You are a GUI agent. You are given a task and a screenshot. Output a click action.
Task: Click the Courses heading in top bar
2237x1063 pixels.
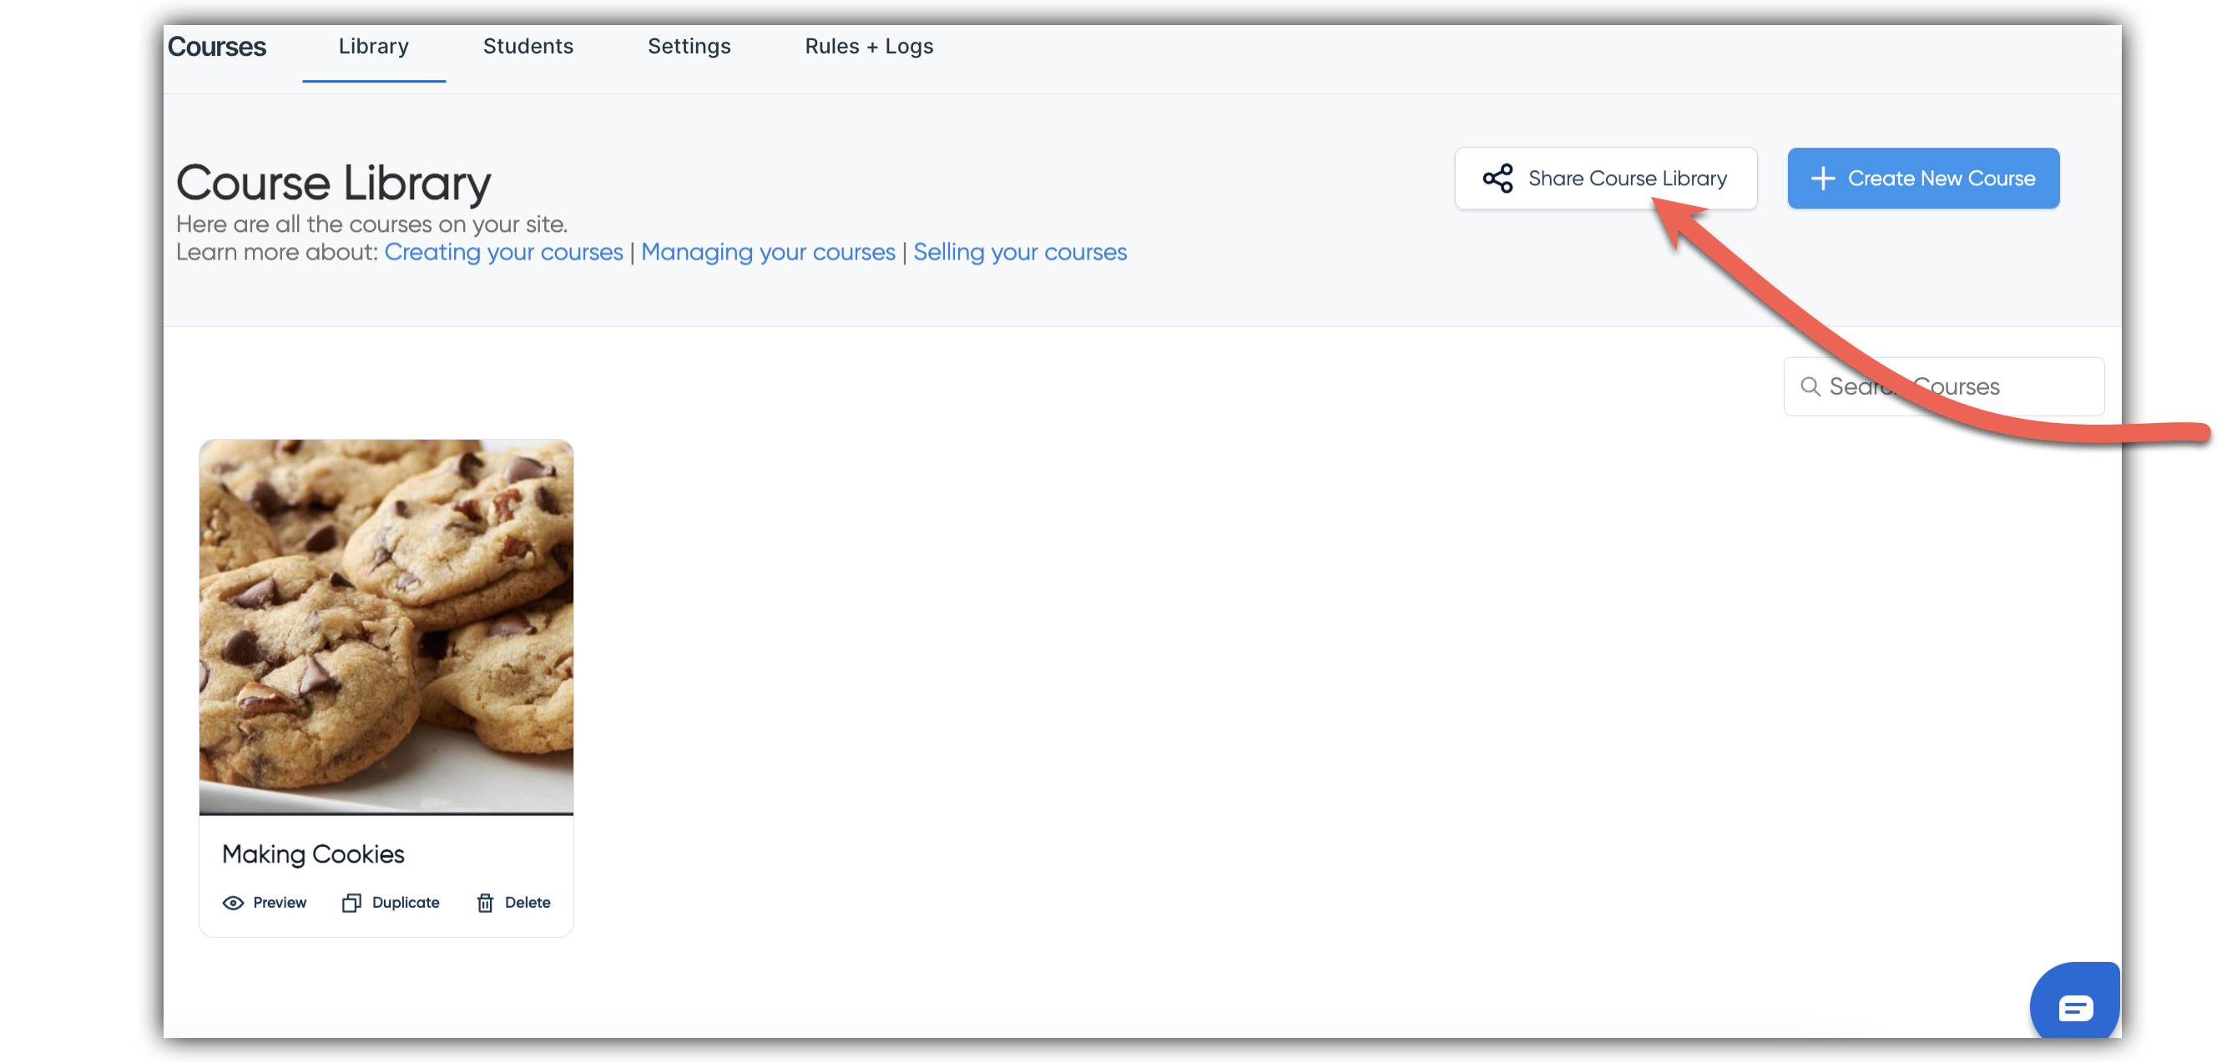(x=216, y=46)
